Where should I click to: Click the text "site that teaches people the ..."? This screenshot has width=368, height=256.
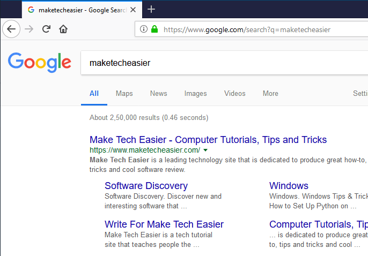pyautogui.click(x=152, y=245)
